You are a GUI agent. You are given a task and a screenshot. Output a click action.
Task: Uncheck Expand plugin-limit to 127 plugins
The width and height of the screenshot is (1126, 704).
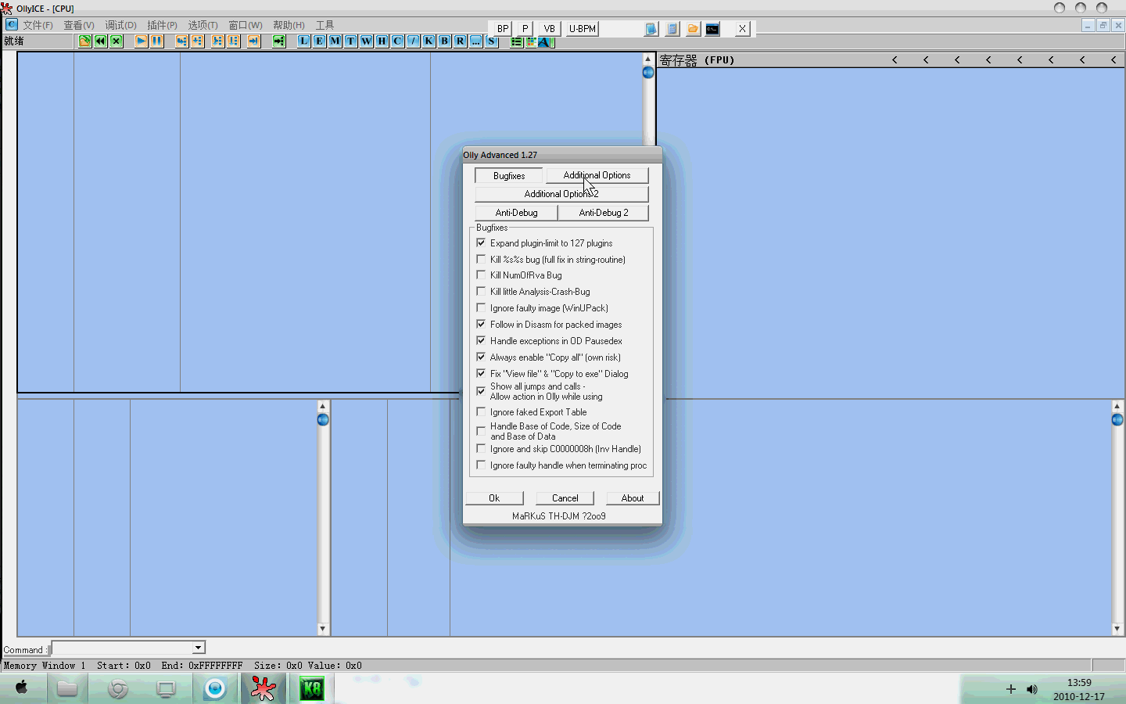tap(481, 242)
